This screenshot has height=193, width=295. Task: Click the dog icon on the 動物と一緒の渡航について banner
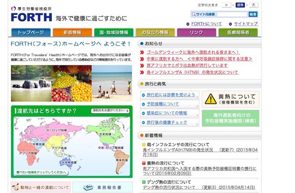(16, 187)
